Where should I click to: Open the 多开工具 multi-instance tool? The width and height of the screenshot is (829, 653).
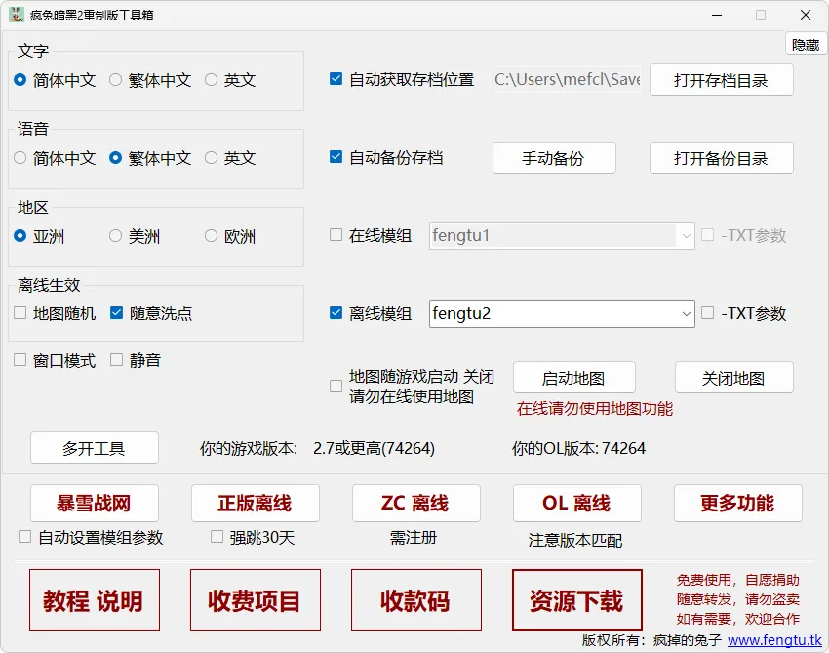point(95,448)
